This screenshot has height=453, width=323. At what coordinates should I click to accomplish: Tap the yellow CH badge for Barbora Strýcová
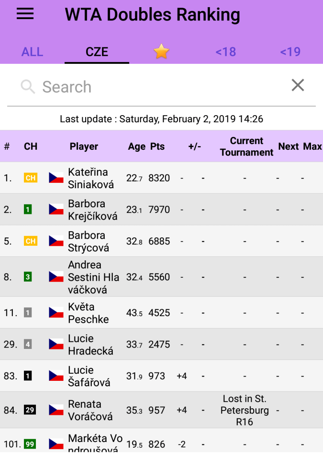coord(31,241)
